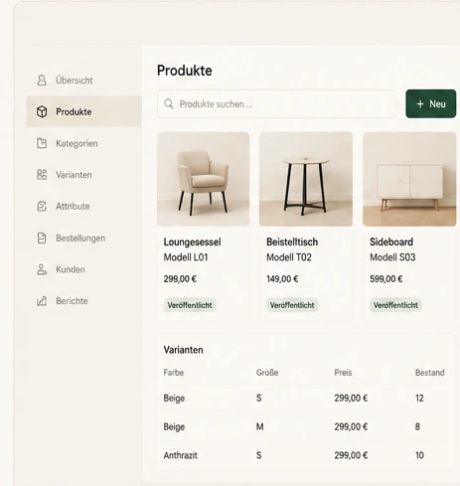
Task: Click the Varianten table heading
Action: click(x=183, y=350)
